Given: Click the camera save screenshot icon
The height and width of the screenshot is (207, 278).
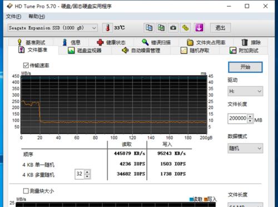Looking at the screenshot, I should [x=173, y=28].
